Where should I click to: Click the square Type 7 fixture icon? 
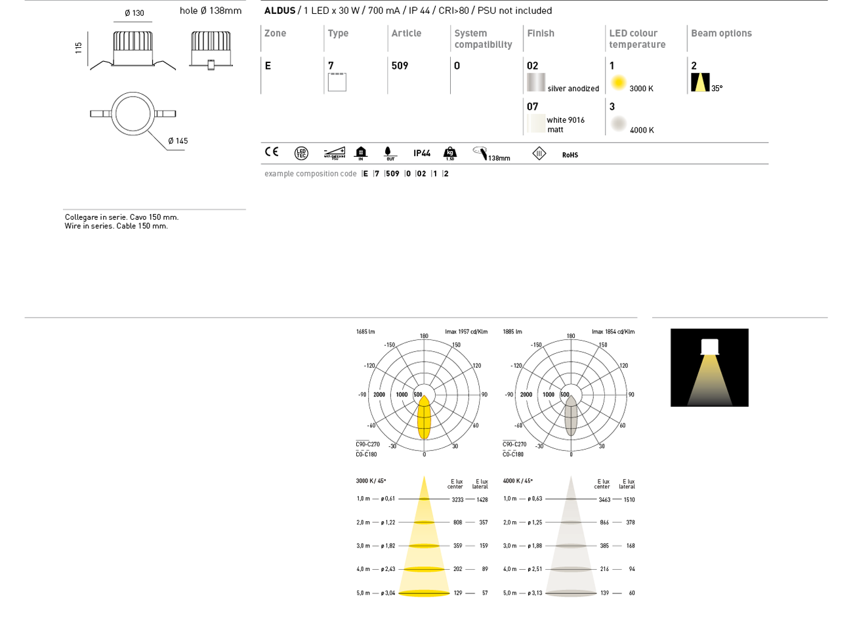[337, 82]
